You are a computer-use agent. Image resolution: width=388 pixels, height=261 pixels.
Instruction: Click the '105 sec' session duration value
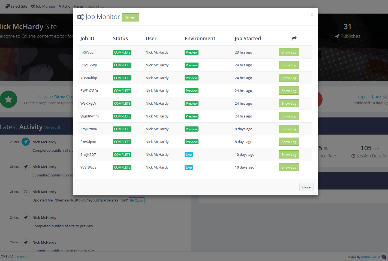tap(370, 148)
